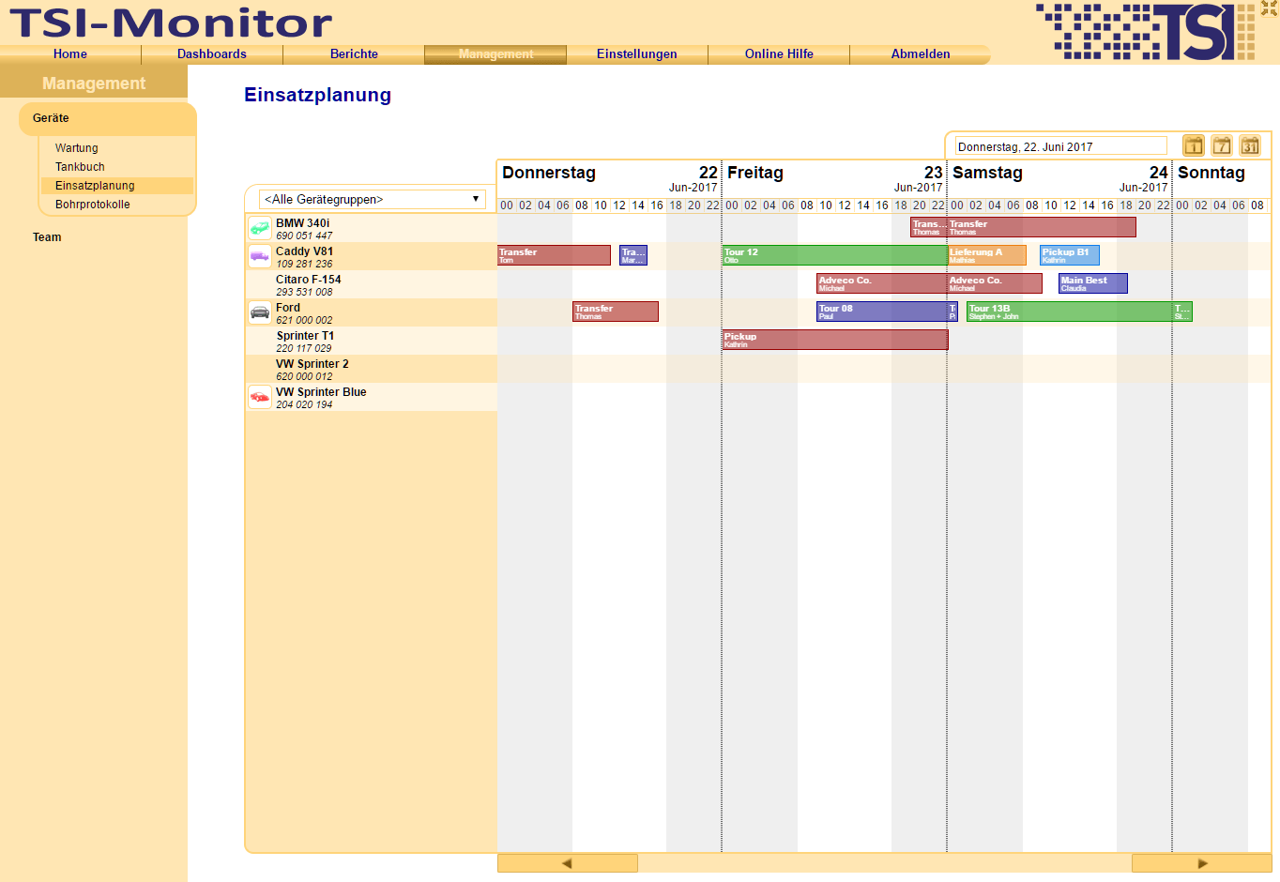Screen dimensions: 1280x882
Task: Click the green car icon of BMW 340i
Action: [260, 228]
